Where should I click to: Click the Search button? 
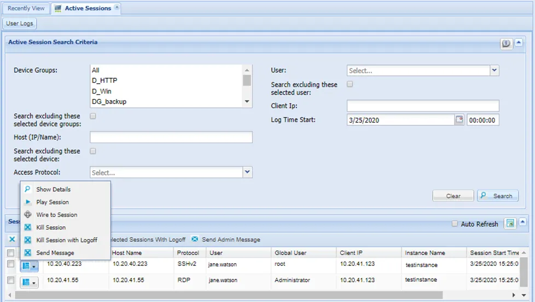click(498, 196)
